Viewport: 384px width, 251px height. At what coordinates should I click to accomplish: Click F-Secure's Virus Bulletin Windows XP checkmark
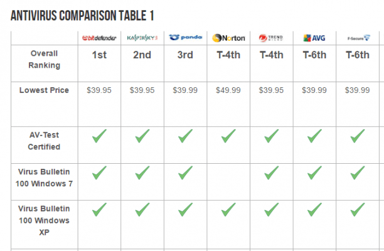pyautogui.click(x=357, y=209)
